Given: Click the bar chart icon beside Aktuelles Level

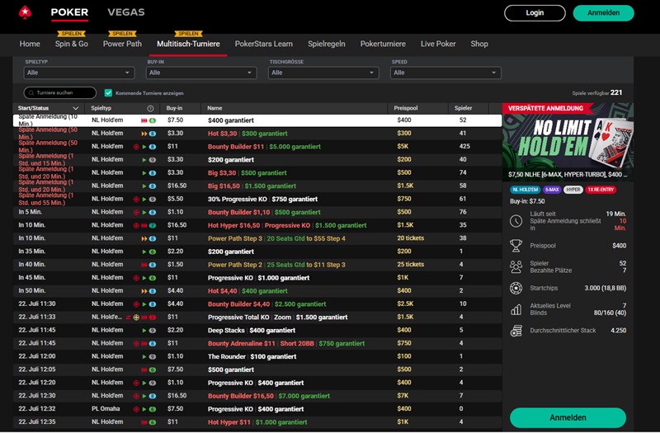Looking at the screenshot, I should pyautogui.click(x=516, y=310).
